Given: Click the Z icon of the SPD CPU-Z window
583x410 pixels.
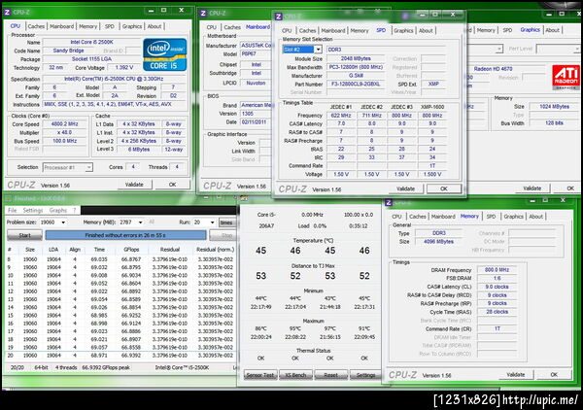Looking at the screenshot, I should 279,17.
